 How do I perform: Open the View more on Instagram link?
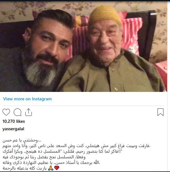pos(27,99)
